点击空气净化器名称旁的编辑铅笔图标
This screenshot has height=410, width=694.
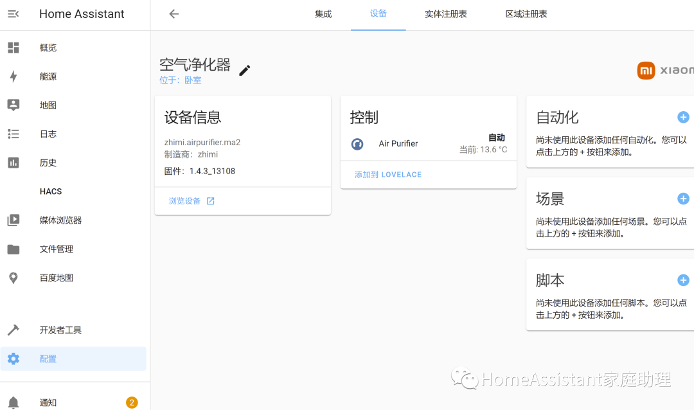click(244, 71)
